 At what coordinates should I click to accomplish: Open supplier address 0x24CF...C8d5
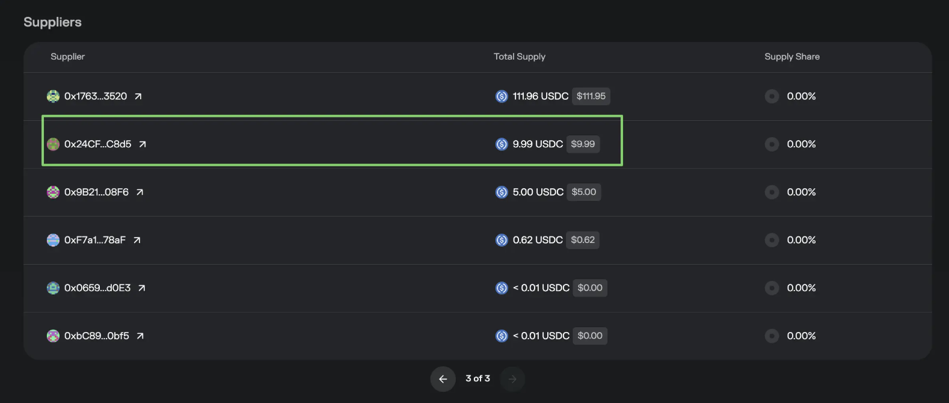(98, 144)
